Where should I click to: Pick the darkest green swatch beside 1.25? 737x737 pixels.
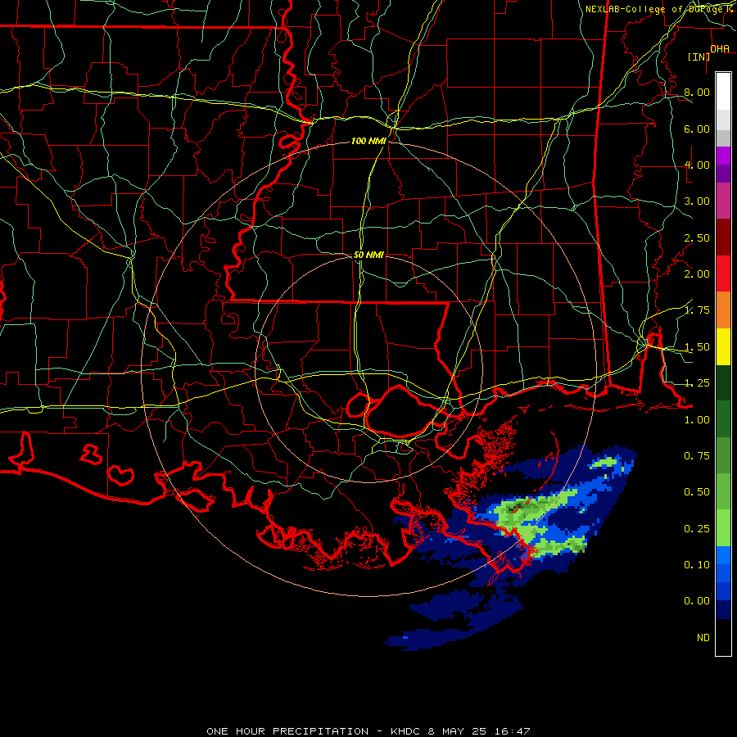(723, 383)
